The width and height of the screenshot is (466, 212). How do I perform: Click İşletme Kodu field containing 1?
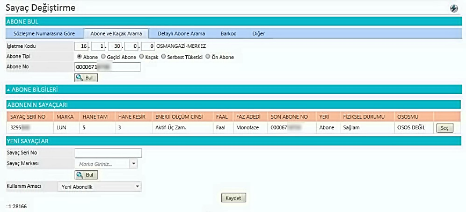98,46
